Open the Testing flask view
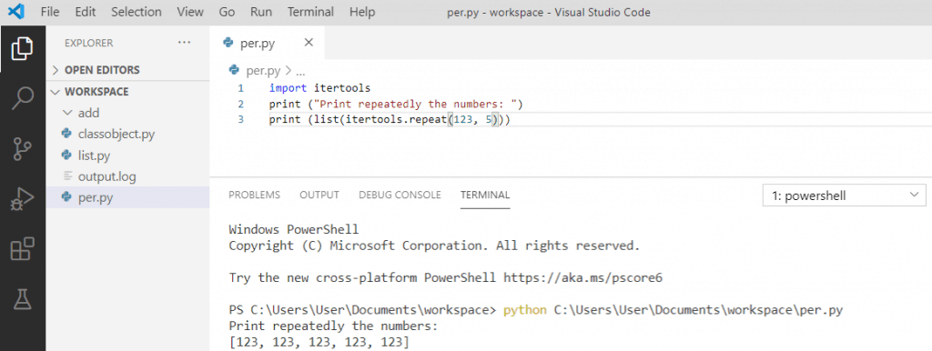 coord(22,299)
